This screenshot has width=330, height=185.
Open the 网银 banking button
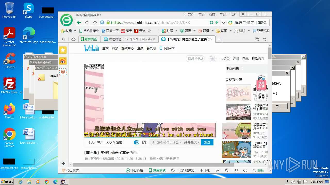click(186, 31)
